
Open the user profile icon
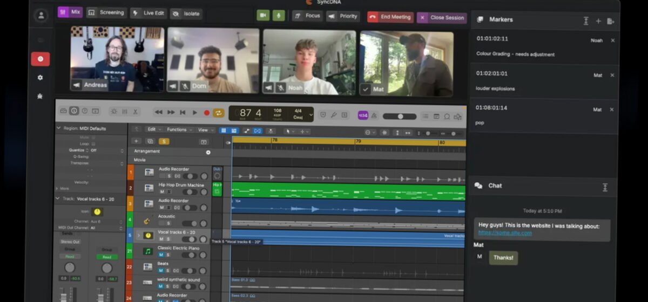coord(40,15)
